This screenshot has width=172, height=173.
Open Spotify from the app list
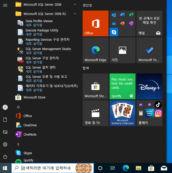pos(46,160)
